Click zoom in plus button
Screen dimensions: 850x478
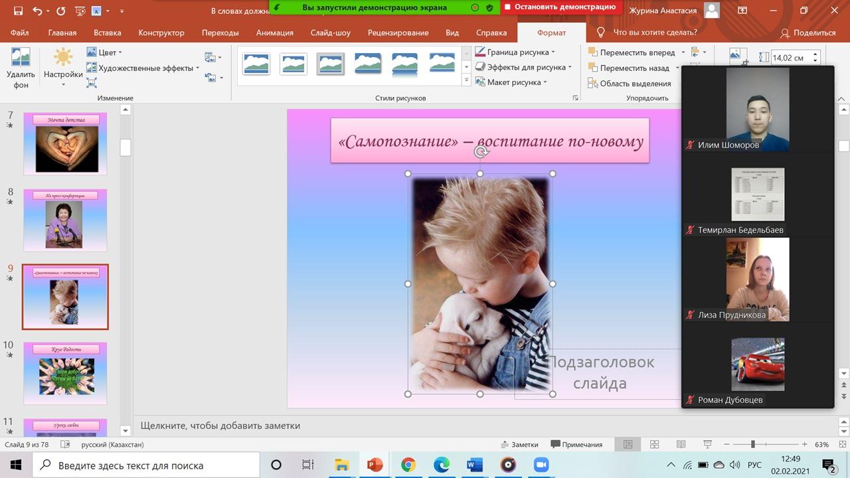point(805,444)
